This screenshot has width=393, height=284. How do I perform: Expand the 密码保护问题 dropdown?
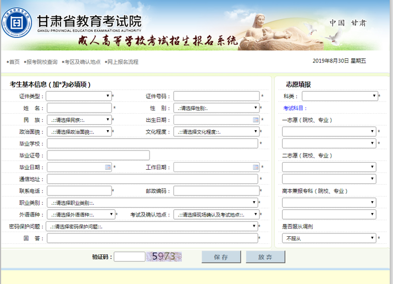[x=152, y=226]
